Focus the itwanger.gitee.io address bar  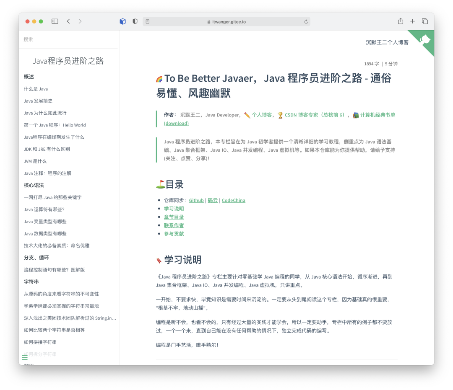(x=226, y=22)
